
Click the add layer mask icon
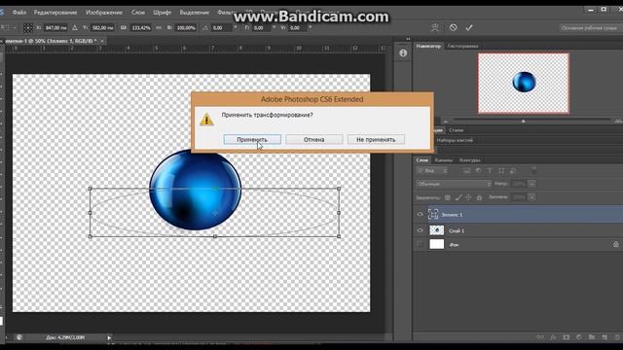click(x=566, y=337)
